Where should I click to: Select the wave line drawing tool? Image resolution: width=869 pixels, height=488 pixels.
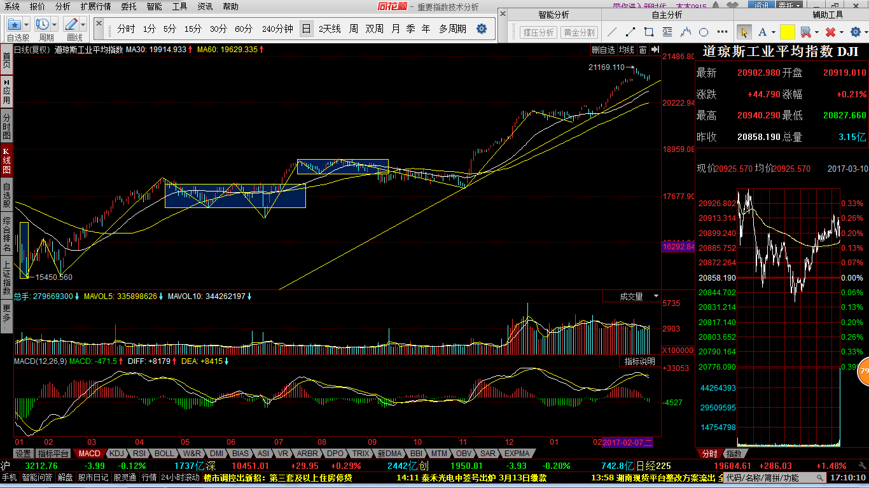[x=686, y=32]
